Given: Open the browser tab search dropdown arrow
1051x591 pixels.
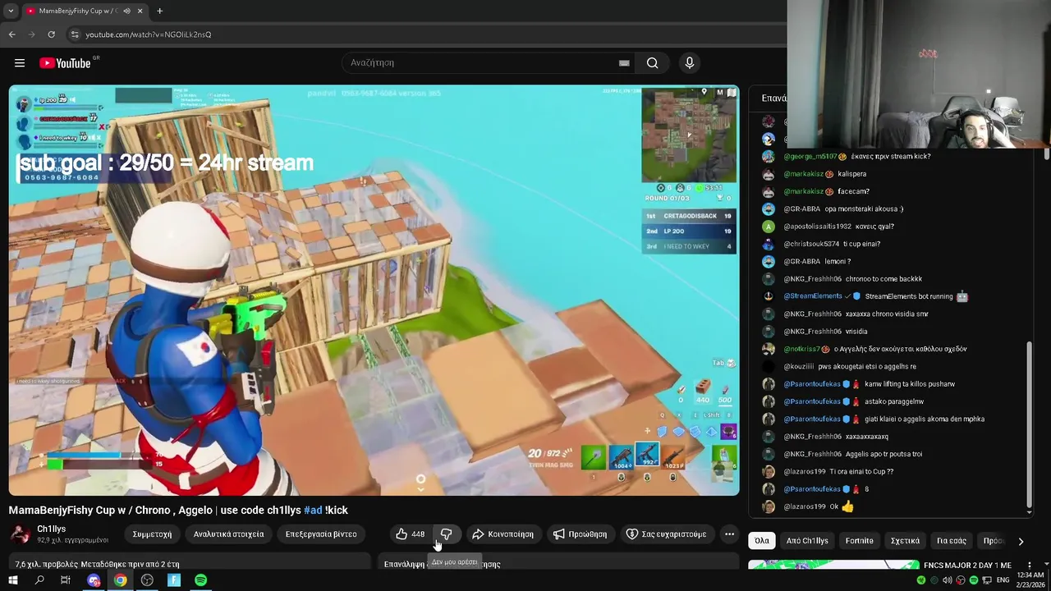Looking at the screenshot, I should pyautogui.click(x=11, y=11).
